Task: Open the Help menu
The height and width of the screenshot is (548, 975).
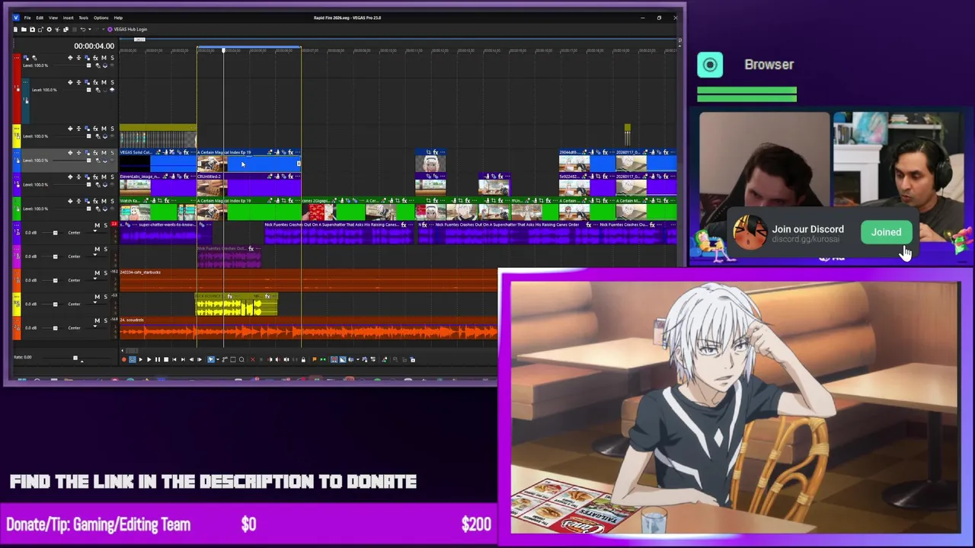Action: (118, 18)
